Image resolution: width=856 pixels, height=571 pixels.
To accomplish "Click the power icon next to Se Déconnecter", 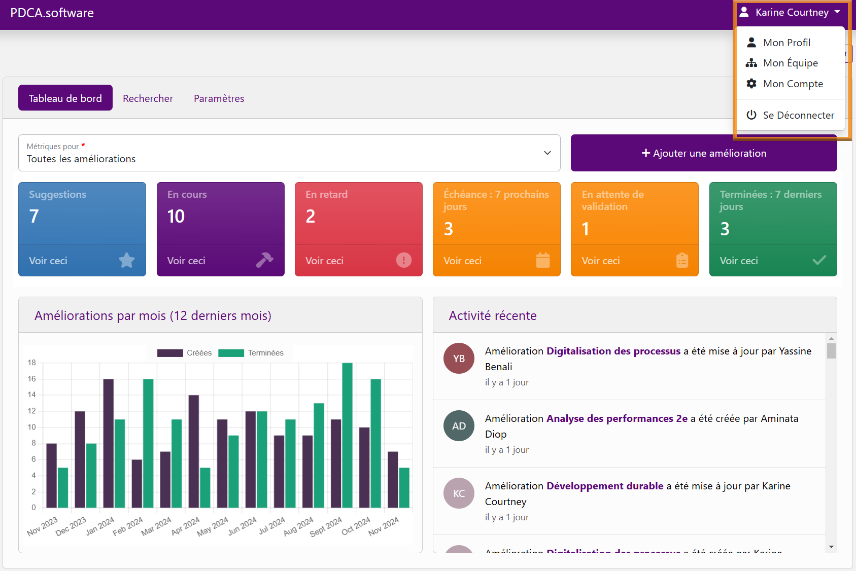I will coord(751,115).
